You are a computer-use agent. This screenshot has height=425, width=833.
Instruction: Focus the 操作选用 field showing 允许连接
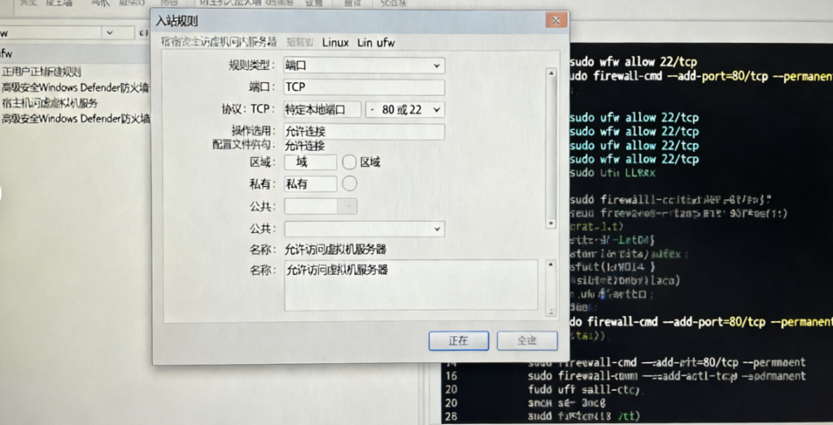click(x=364, y=131)
